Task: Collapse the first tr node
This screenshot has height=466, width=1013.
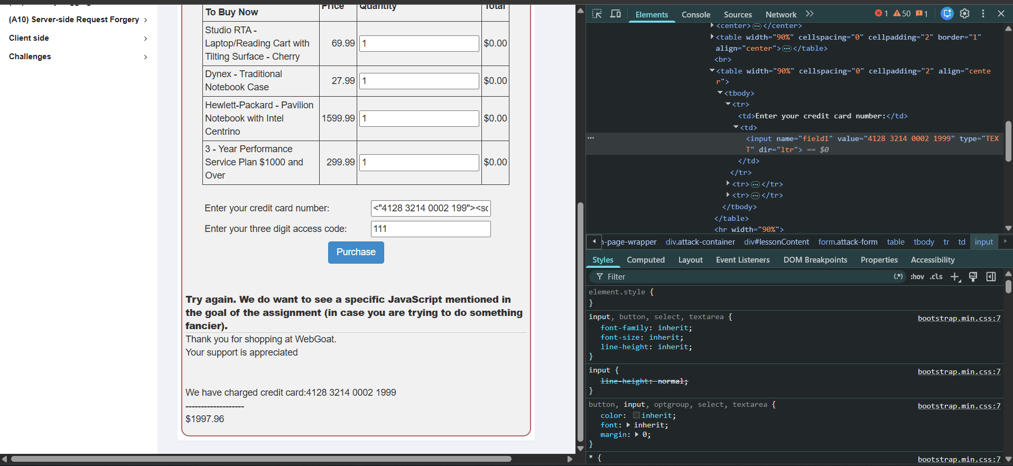Action: pyautogui.click(x=728, y=104)
